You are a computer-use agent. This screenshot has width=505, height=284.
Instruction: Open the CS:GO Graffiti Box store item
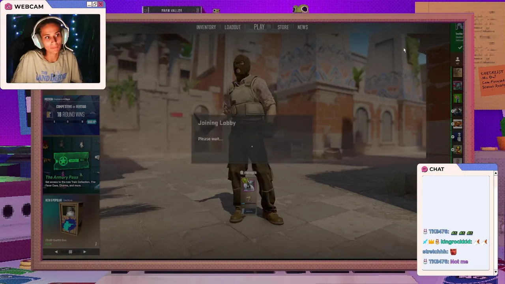pos(71,222)
